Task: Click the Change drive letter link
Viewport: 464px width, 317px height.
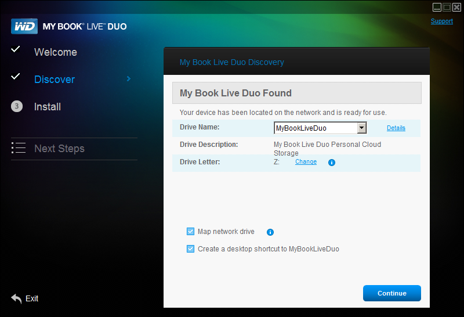Action: 306,162
